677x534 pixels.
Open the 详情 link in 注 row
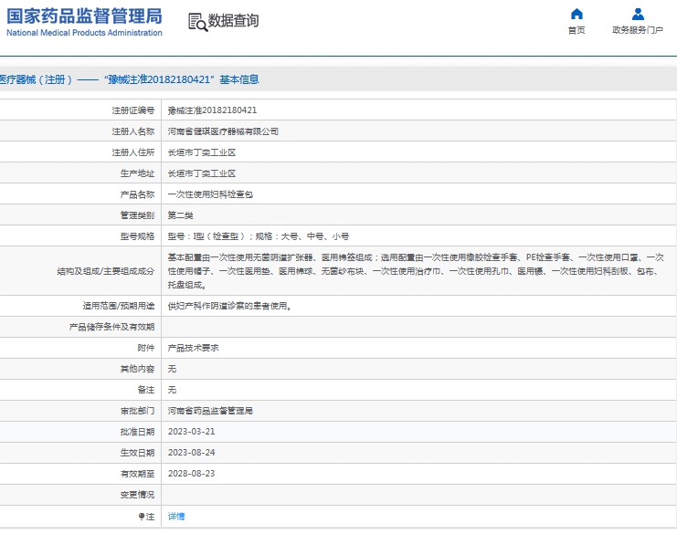(x=176, y=517)
